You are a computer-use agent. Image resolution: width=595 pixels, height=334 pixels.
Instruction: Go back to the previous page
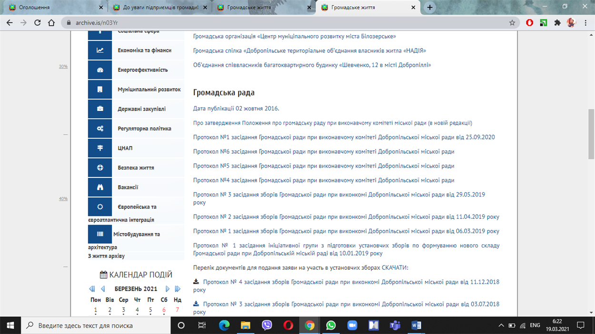click(10, 22)
